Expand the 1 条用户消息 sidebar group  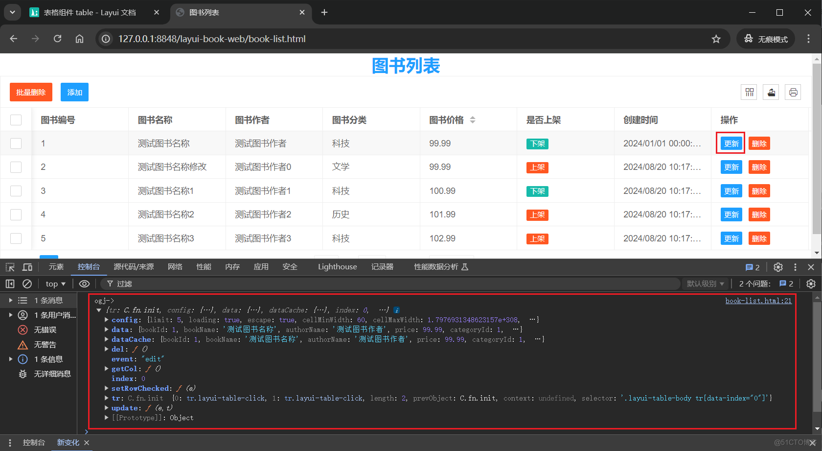tap(10, 315)
